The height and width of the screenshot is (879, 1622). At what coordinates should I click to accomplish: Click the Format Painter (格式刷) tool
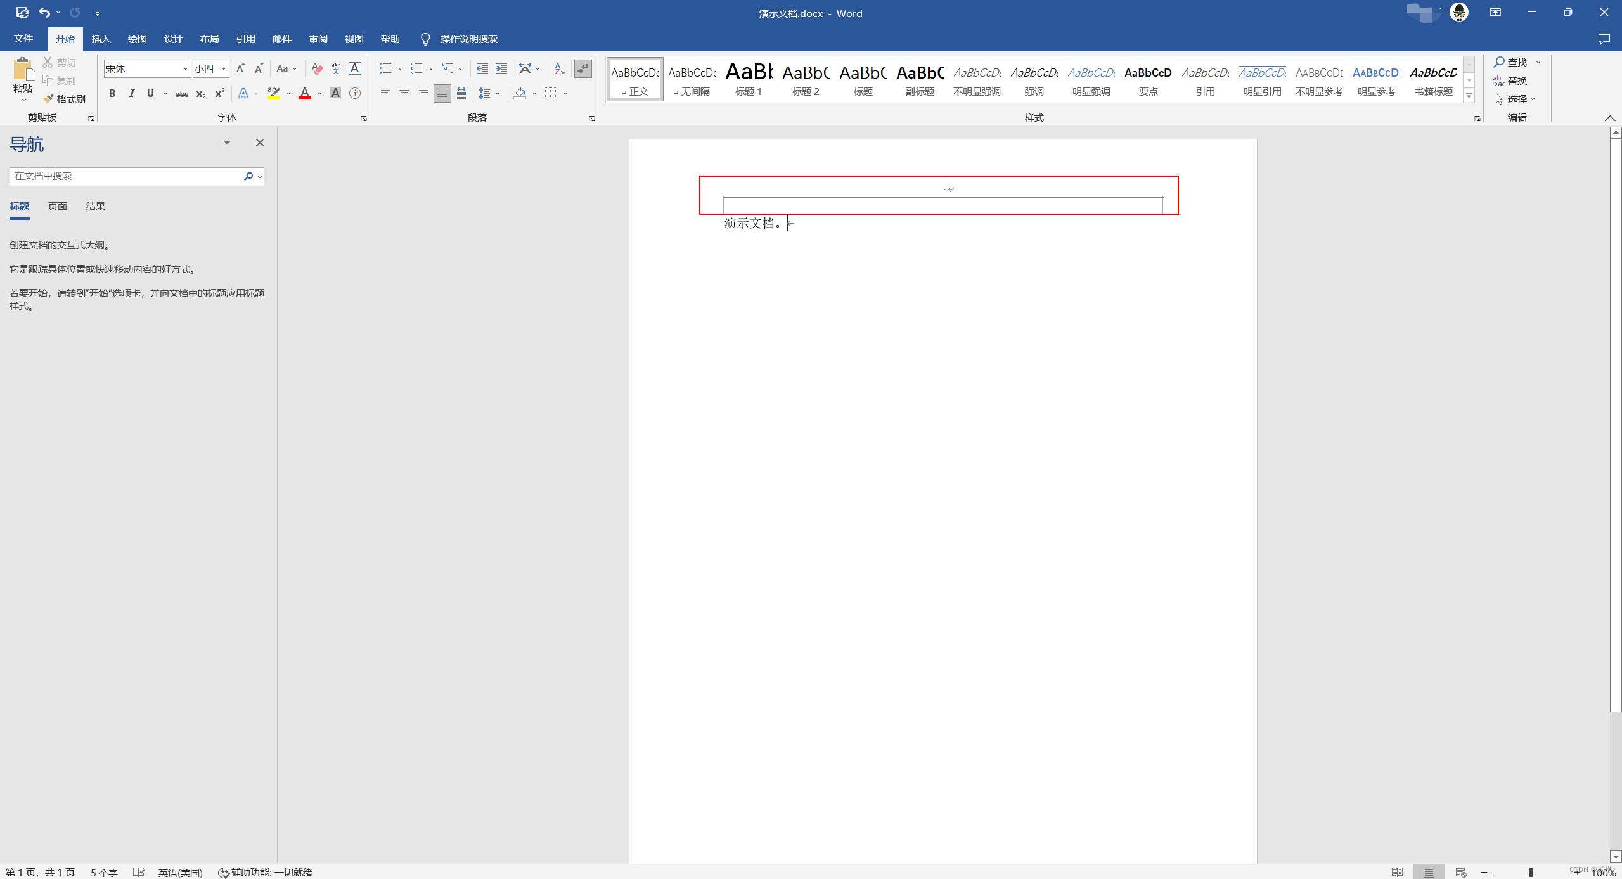click(65, 99)
